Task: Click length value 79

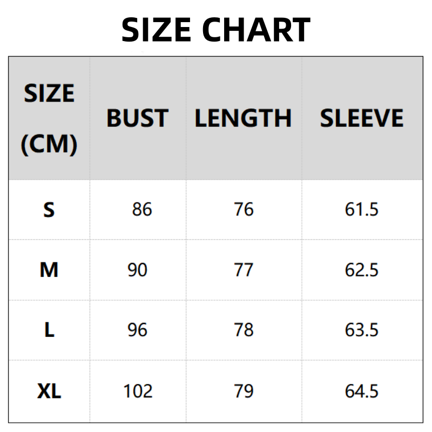Action: (x=244, y=391)
